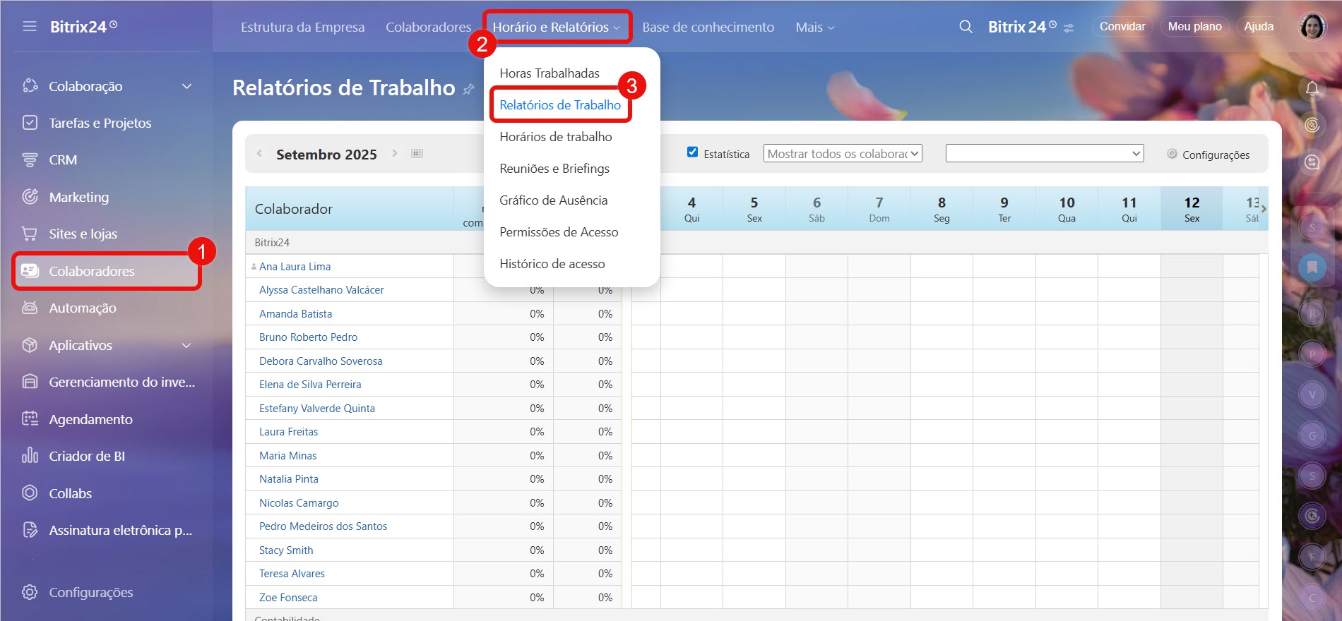Click the Bitrix24 logo in sidebar
Screen dimensions: 1342x621
83,27
